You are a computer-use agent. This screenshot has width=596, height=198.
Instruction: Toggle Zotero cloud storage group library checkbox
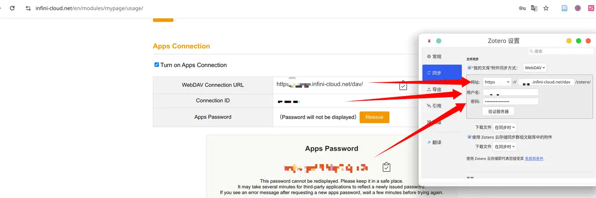[469, 137]
